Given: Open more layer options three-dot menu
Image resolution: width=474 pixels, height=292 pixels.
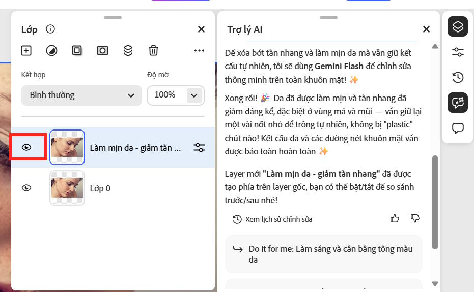Looking at the screenshot, I should 199,50.
